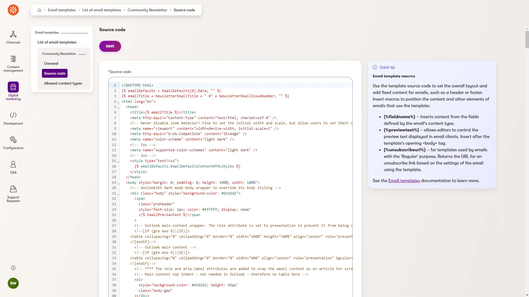Click the EmailPreviewText macro line
Image resolution: width=529 pixels, height=297 pixels.
coord(169,215)
